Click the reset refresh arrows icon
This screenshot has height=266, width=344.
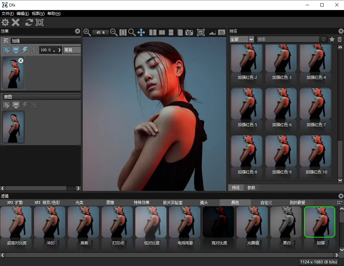point(29,22)
